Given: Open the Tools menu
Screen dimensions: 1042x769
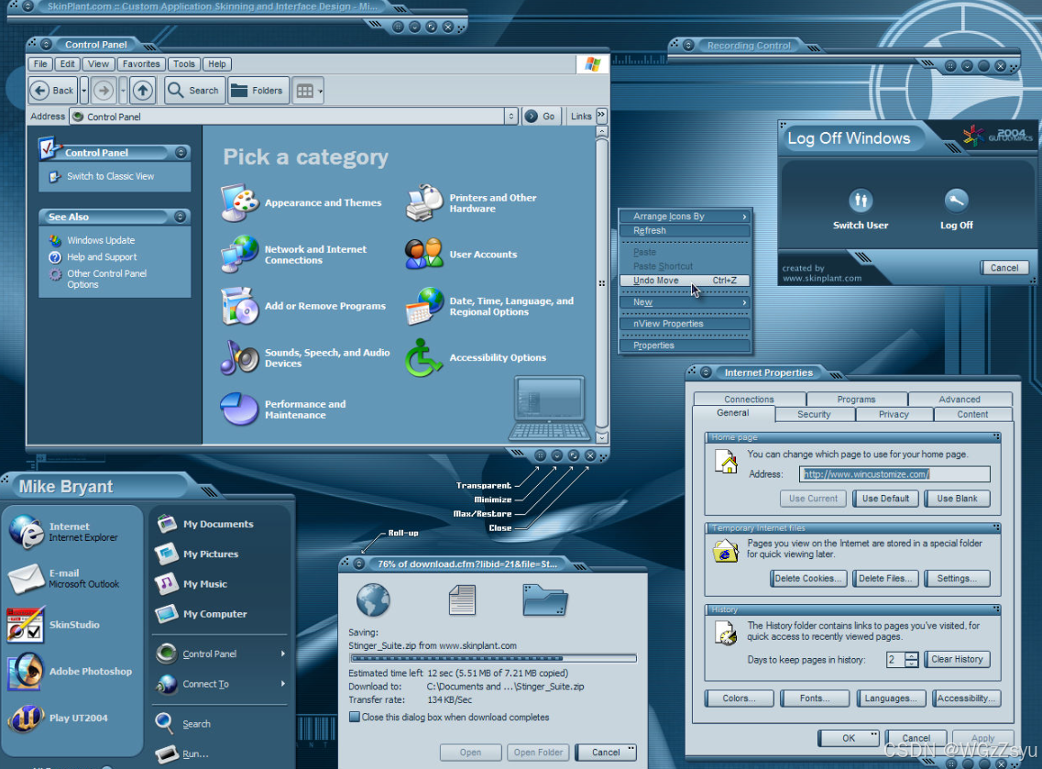Looking at the screenshot, I should 184,64.
